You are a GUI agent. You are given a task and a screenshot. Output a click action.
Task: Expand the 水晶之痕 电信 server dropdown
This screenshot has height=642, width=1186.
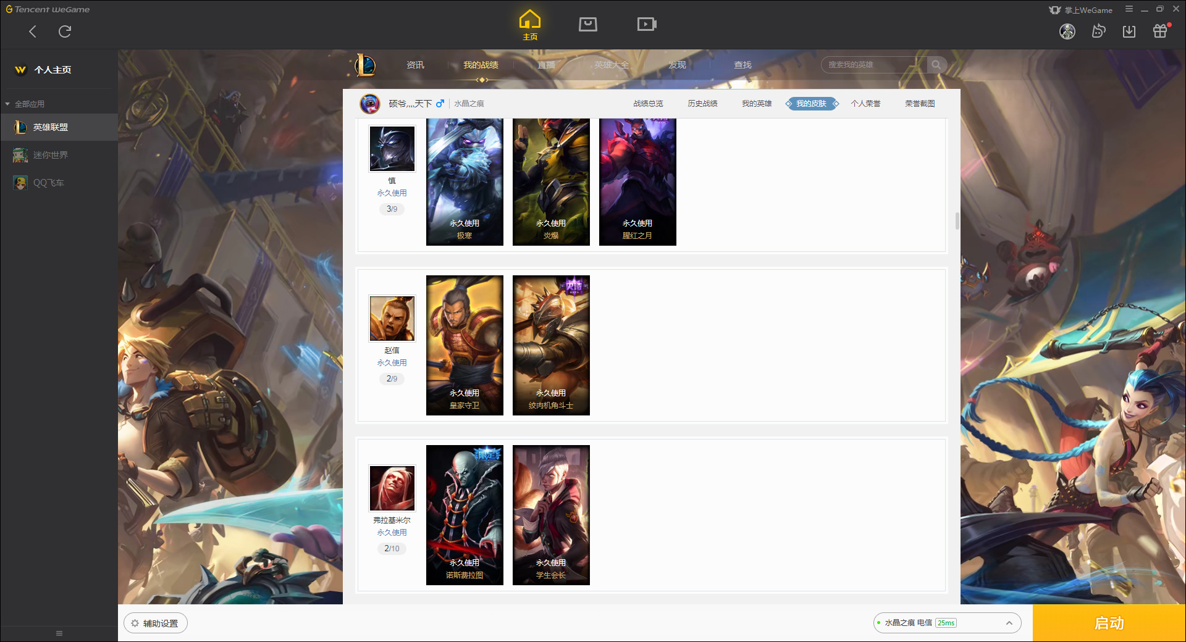point(947,623)
